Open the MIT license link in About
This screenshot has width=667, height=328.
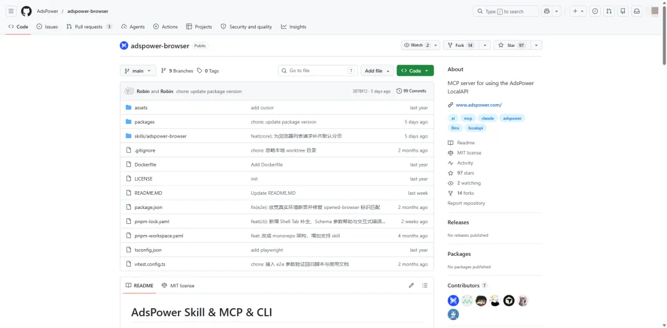469,153
